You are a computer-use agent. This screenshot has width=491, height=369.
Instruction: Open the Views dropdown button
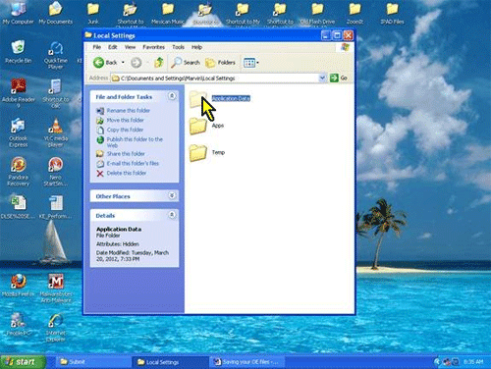pos(250,62)
